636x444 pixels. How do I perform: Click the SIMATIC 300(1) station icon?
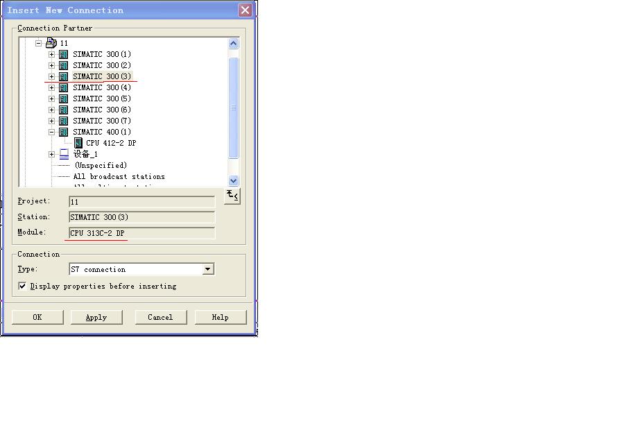click(63, 54)
